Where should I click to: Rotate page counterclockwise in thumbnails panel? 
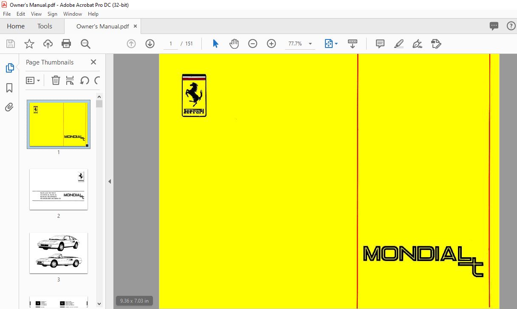pos(85,80)
